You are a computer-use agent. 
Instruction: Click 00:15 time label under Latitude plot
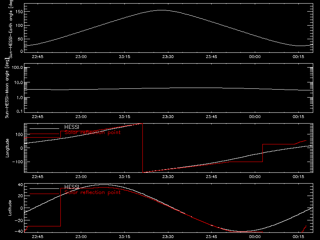point(298,237)
